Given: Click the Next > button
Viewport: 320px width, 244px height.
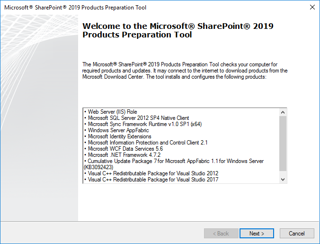Looking at the screenshot, I should click(257, 234).
